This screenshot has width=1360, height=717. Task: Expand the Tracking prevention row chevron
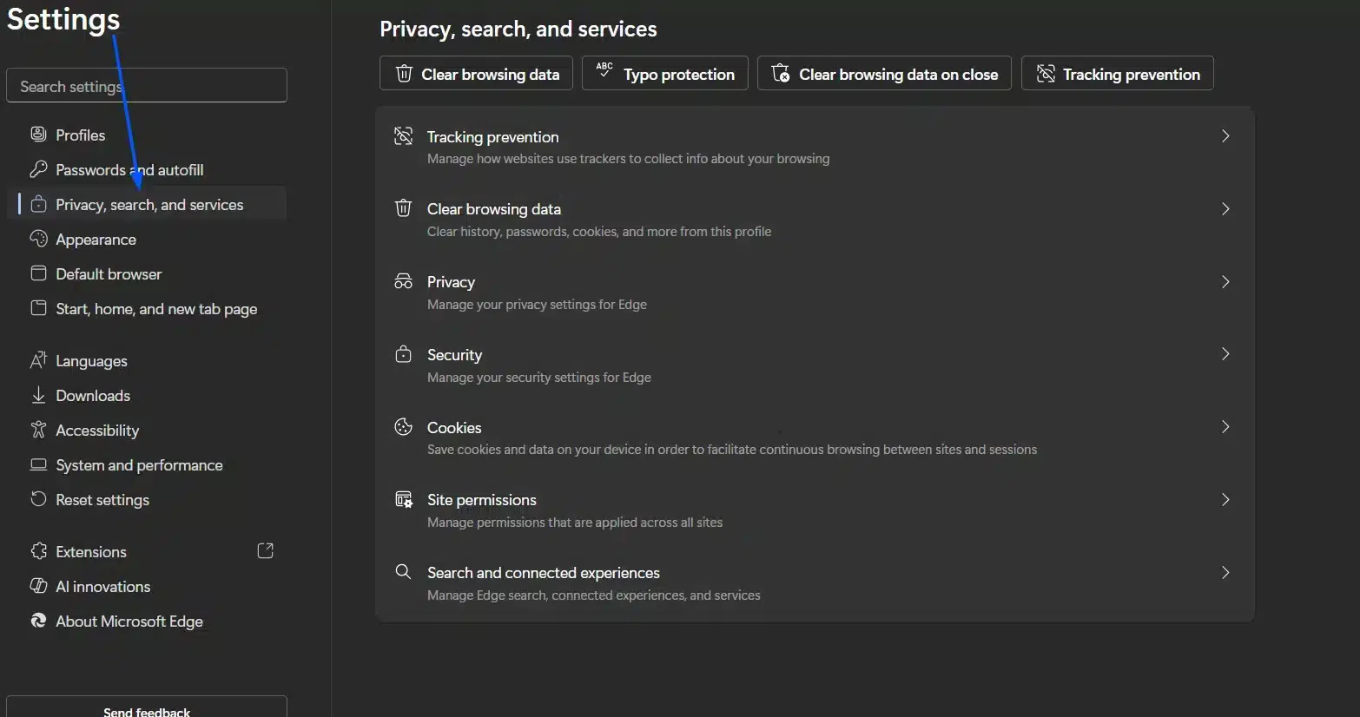[x=1225, y=135]
